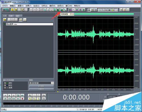The width and height of the screenshot is (142, 112).
Task: Zoom out horizontally with the minus magnifier
Action: [x=34, y=96]
